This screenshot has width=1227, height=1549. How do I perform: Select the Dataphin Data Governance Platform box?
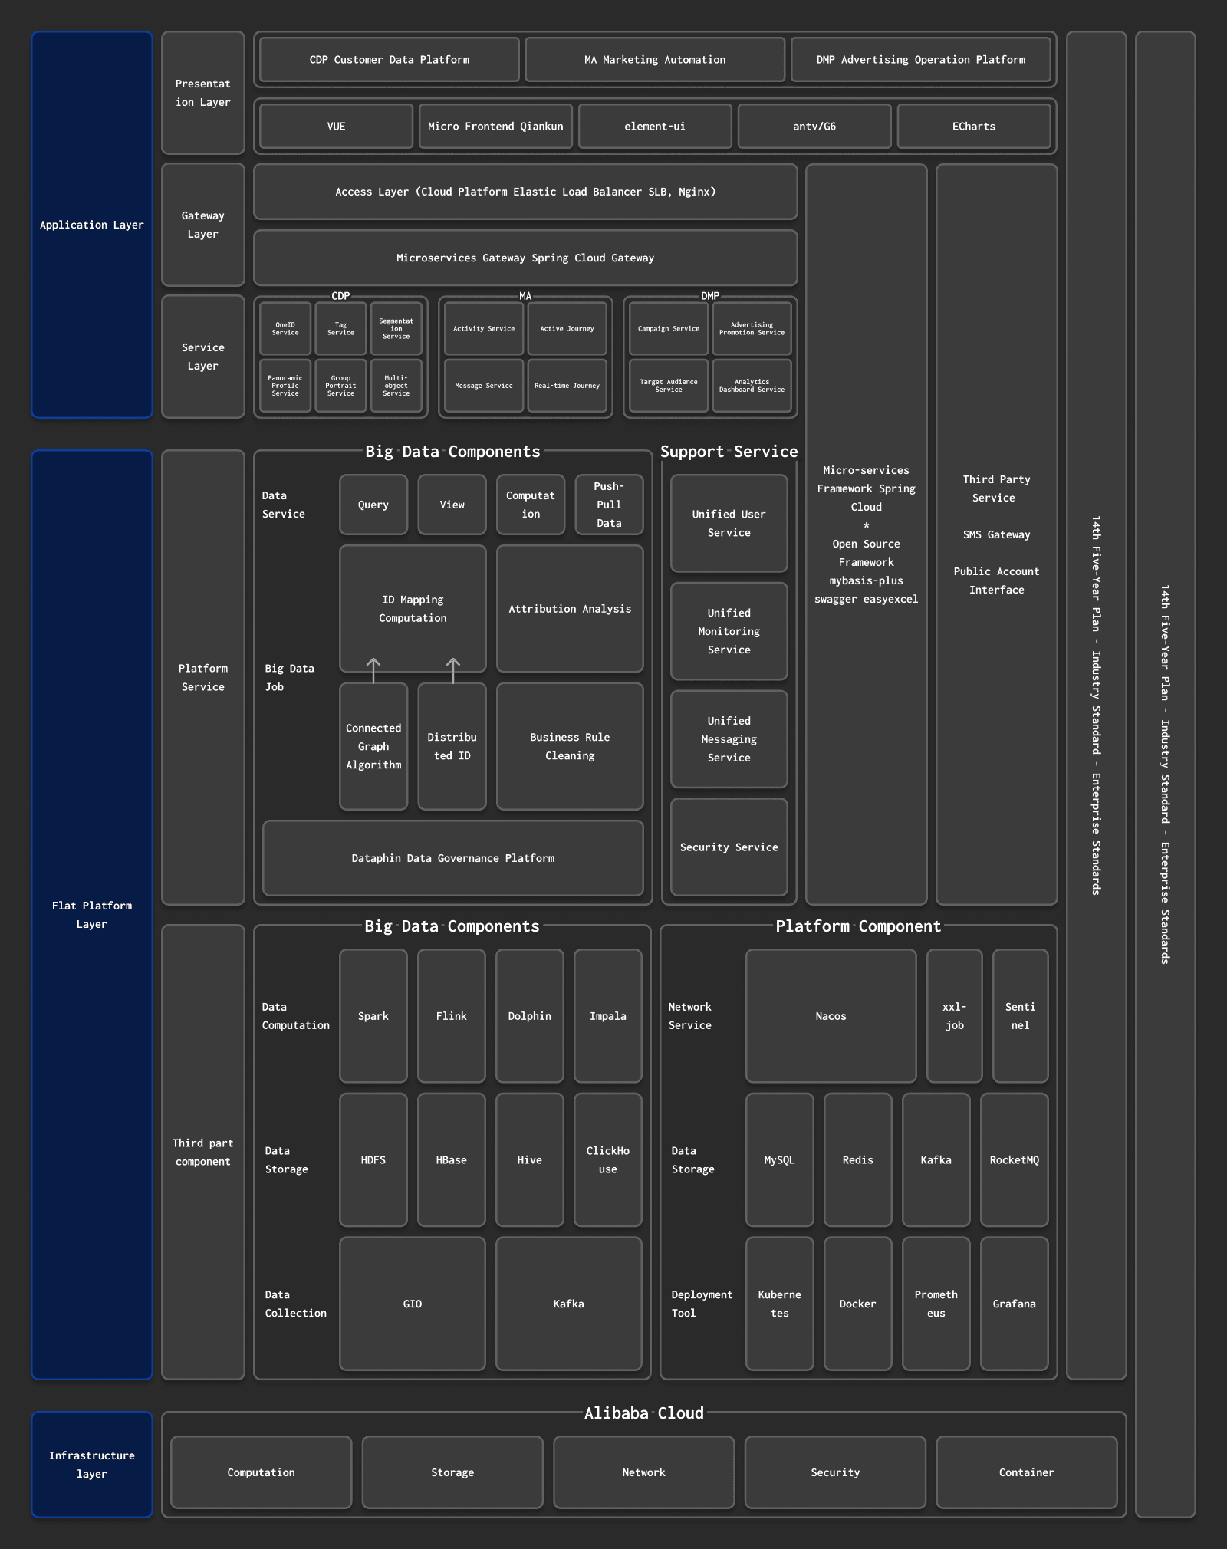(452, 858)
